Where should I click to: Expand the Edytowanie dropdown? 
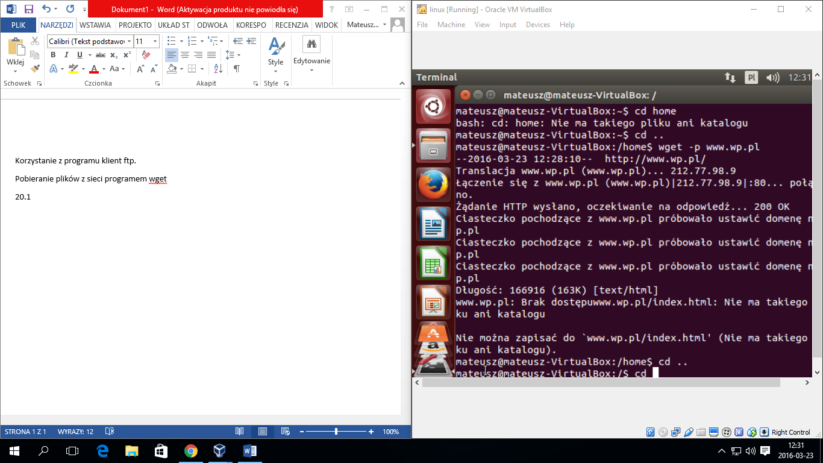pos(311,70)
